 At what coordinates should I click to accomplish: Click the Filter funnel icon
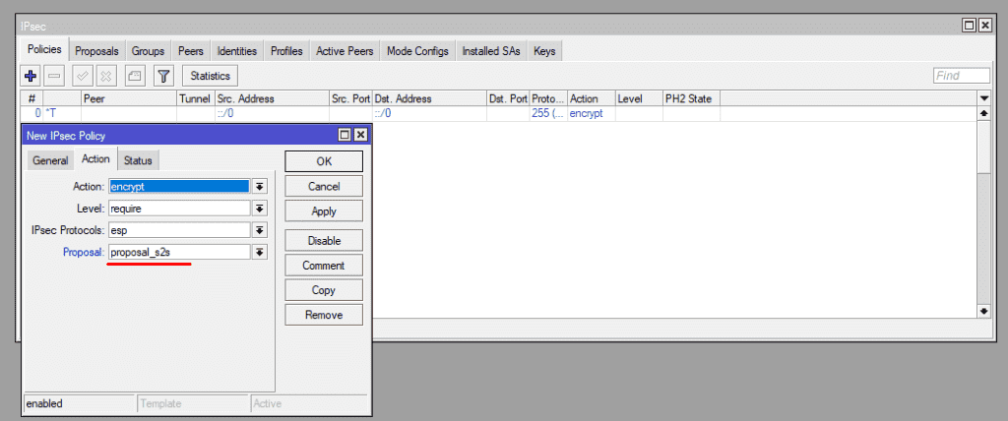pos(163,76)
